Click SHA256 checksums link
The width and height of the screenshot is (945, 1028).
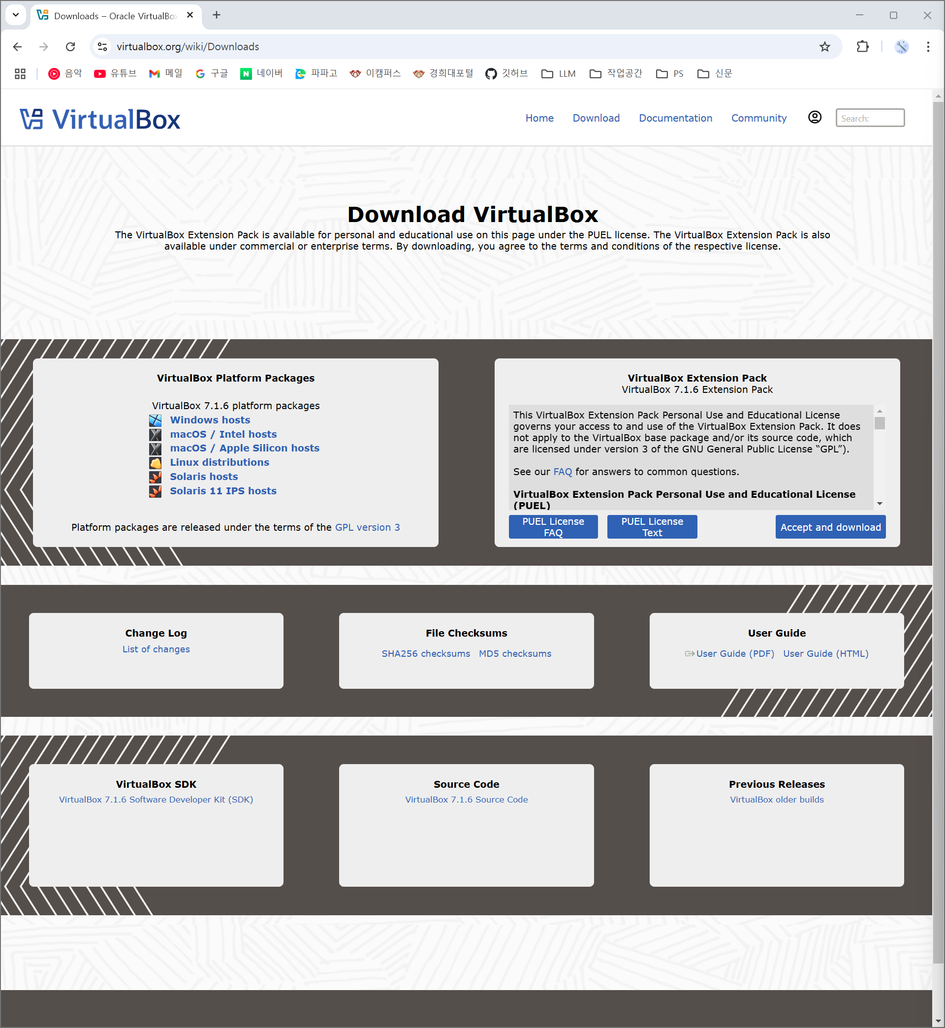point(425,653)
